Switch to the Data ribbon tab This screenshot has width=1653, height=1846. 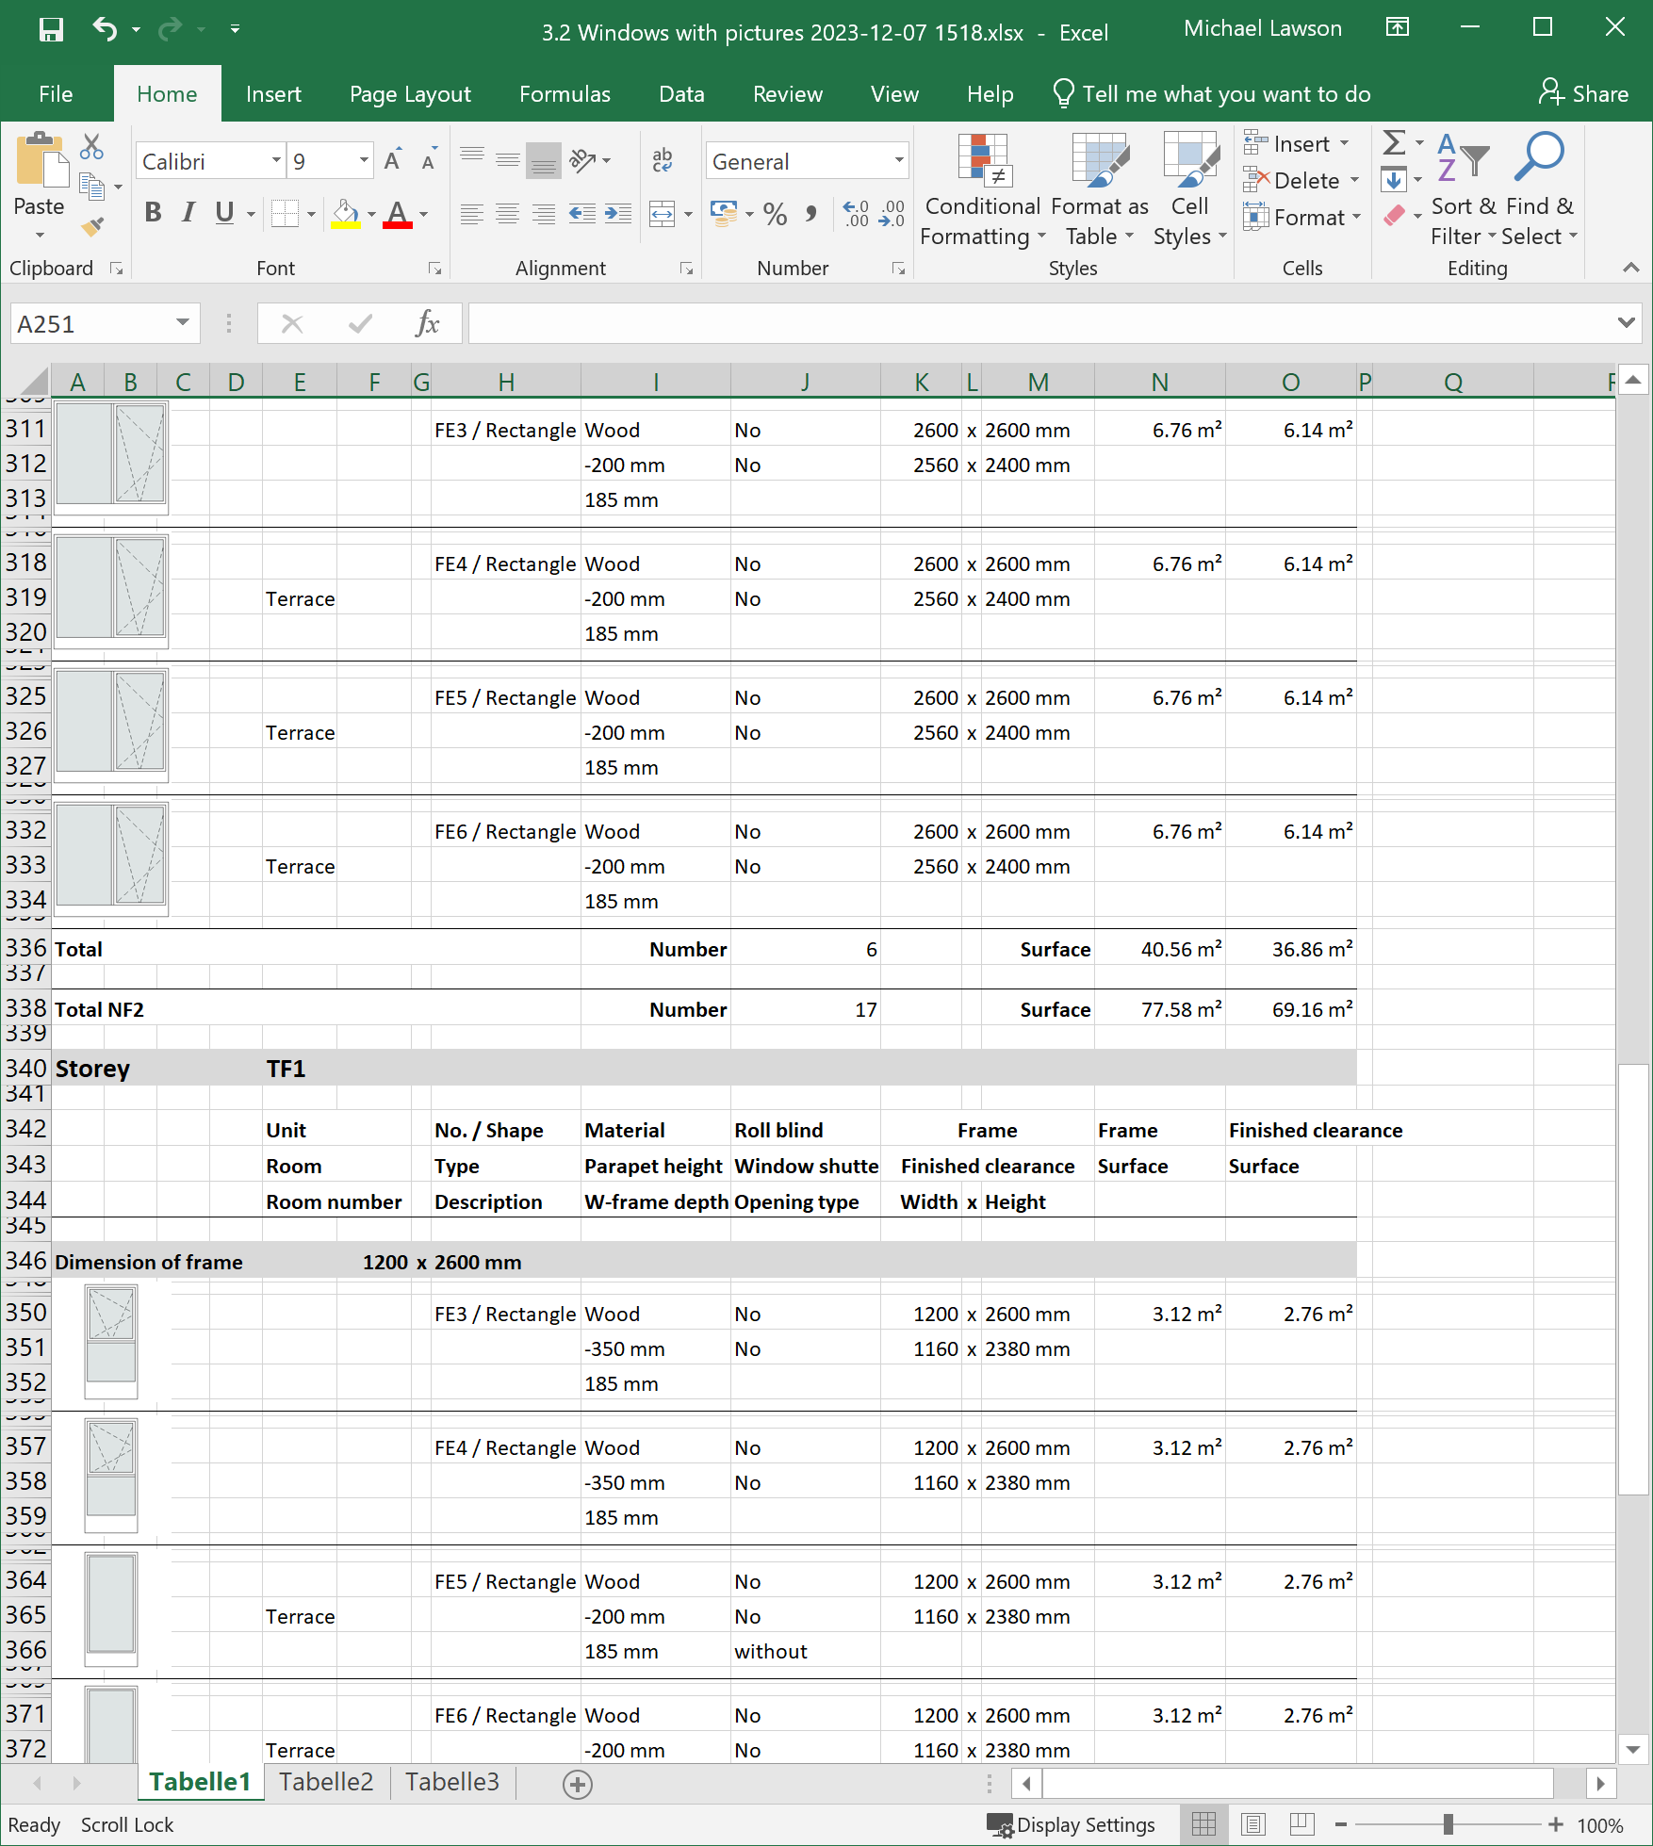point(681,93)
